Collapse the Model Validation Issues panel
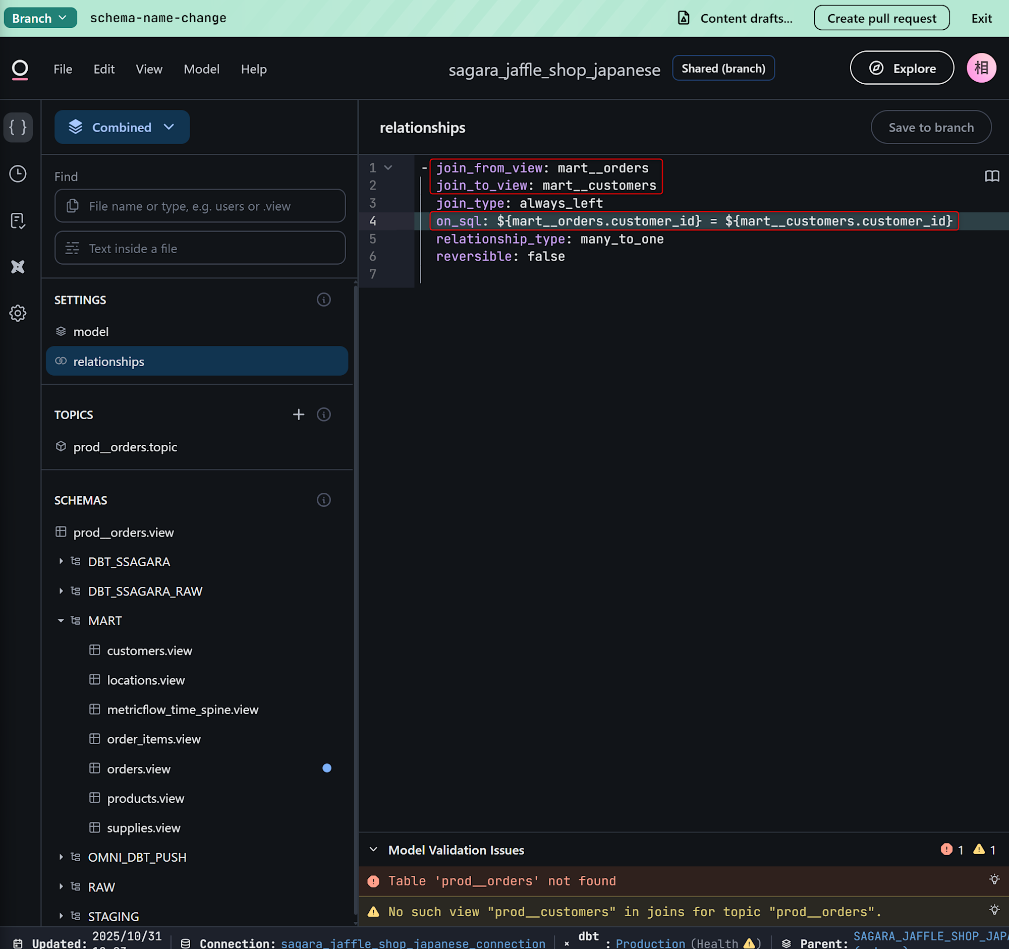The image size is (1009, 949). [373, 850]
